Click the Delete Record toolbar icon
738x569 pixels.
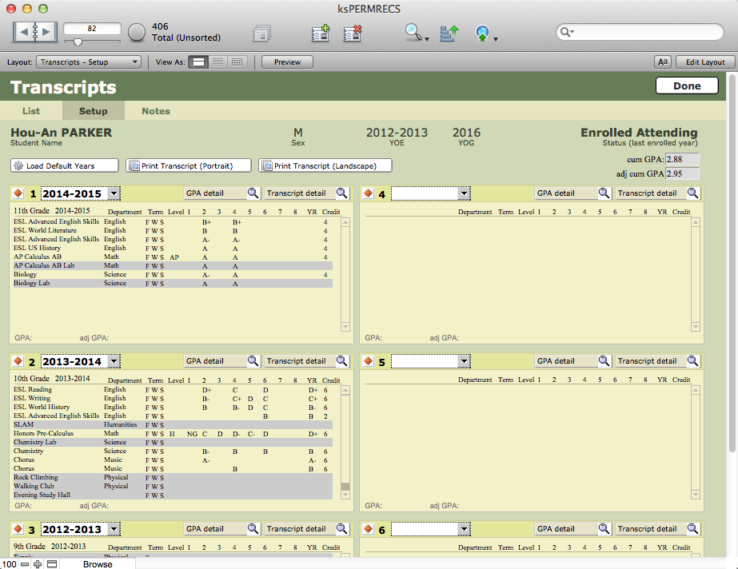pyautogui.click(x=353, y=33)
